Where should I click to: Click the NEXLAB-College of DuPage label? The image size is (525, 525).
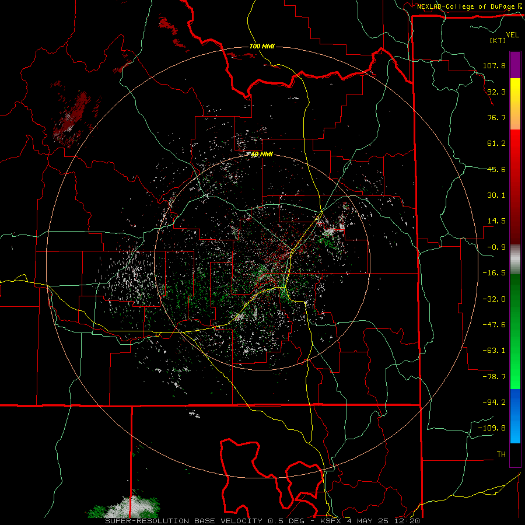tap(466, 6)
